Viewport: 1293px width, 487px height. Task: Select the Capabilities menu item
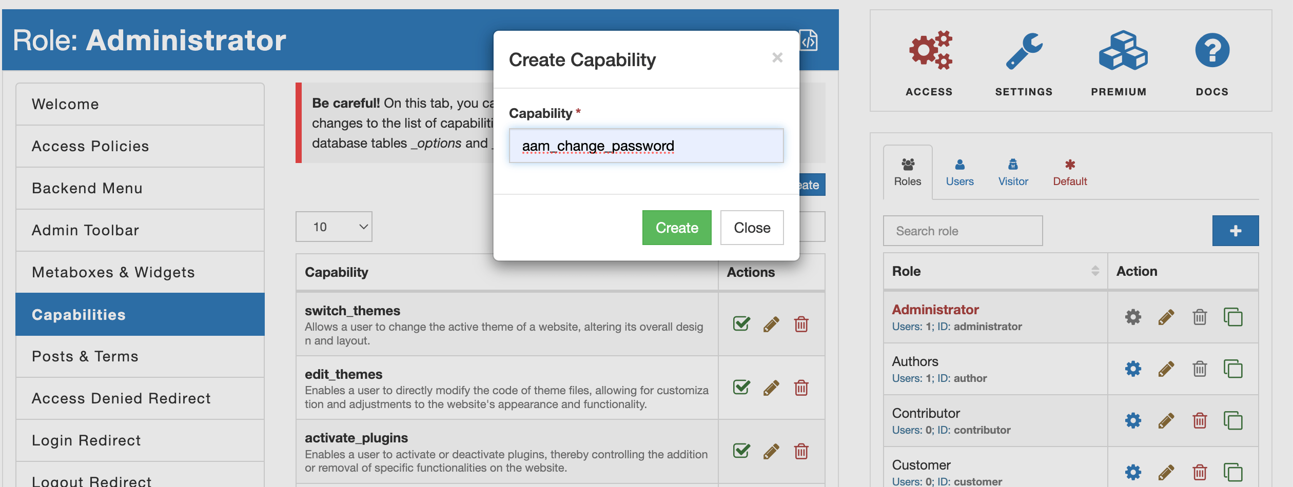pyautogui.click(x=140, y=314)
